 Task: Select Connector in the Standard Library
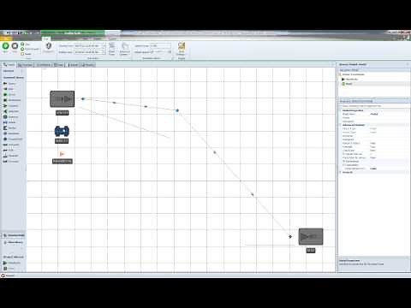(x=11, y=145)
